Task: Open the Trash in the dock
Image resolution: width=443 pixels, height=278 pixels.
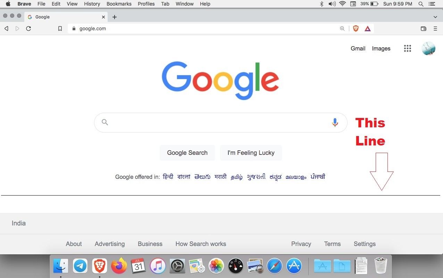Action: (381, 266)
